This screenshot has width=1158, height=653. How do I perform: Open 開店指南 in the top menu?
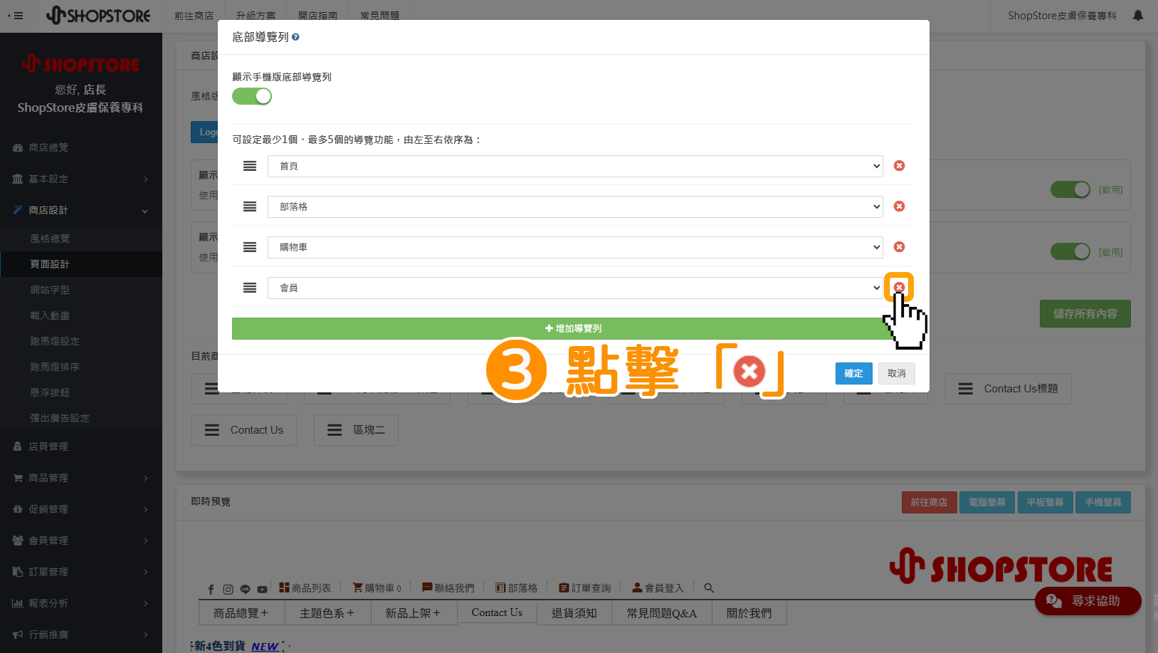(x=318, y=16)
